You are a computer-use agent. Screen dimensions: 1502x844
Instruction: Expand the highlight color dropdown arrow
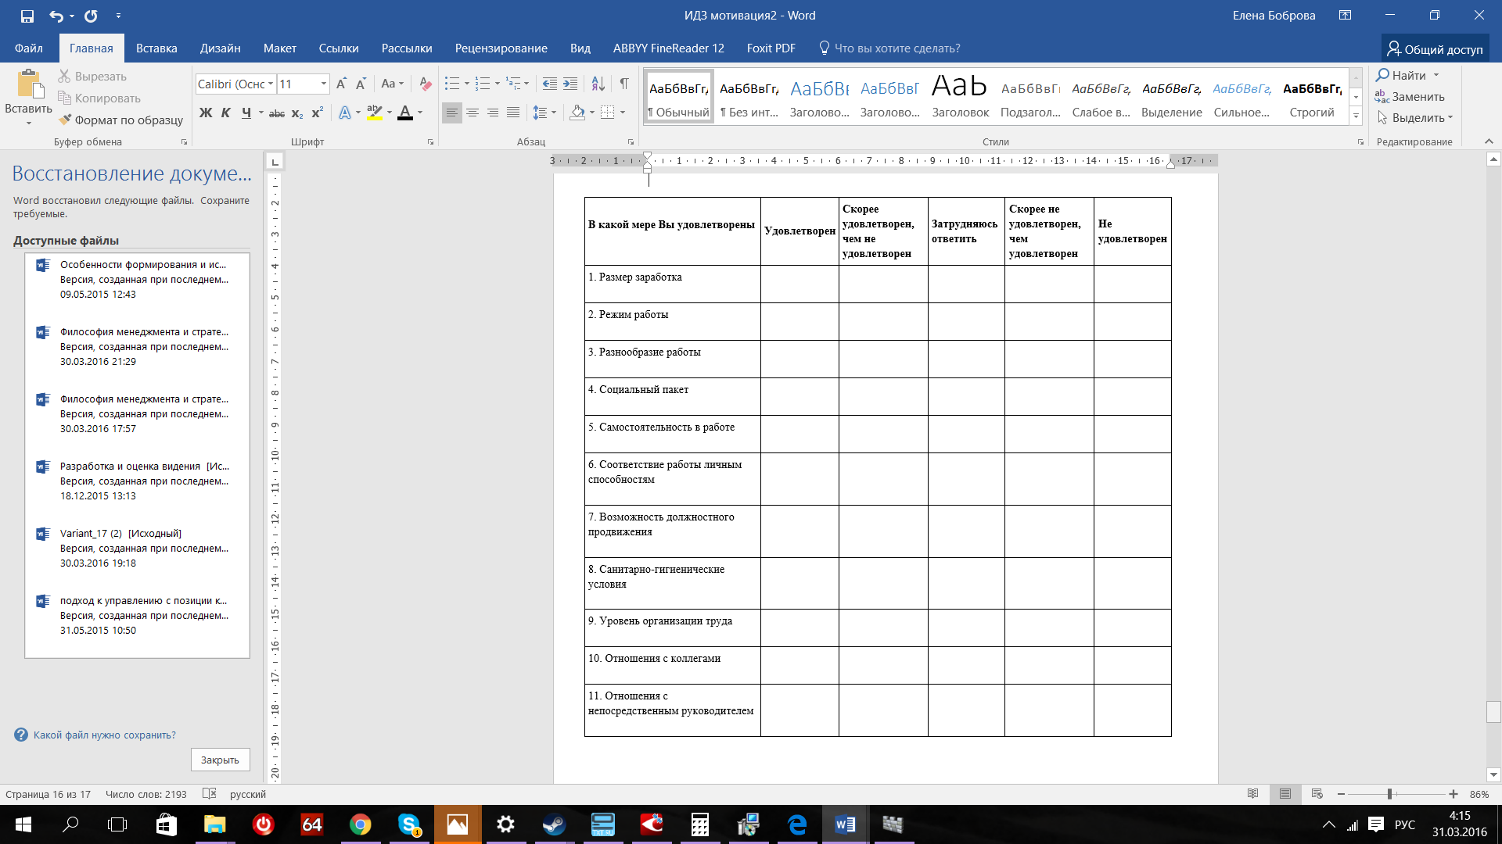389,113
